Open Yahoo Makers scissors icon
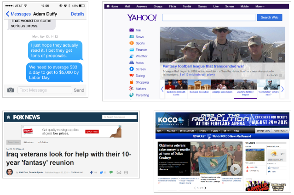Image resolution: width=294 pixels, height=195 pixels. [x=132, y=89]
